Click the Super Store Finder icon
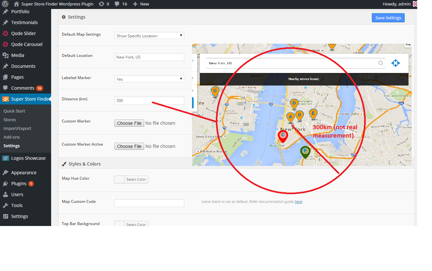 (5, 99)
